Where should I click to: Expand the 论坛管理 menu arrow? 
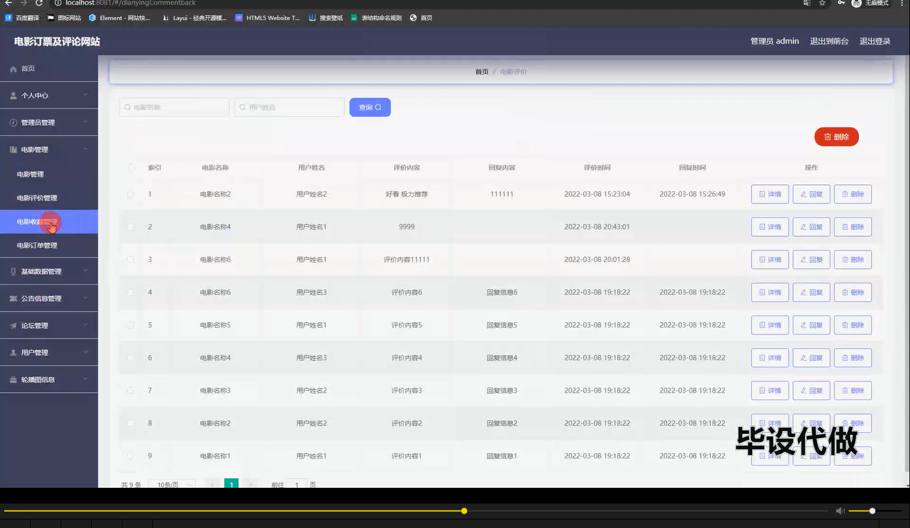click(x=86, y=325)
